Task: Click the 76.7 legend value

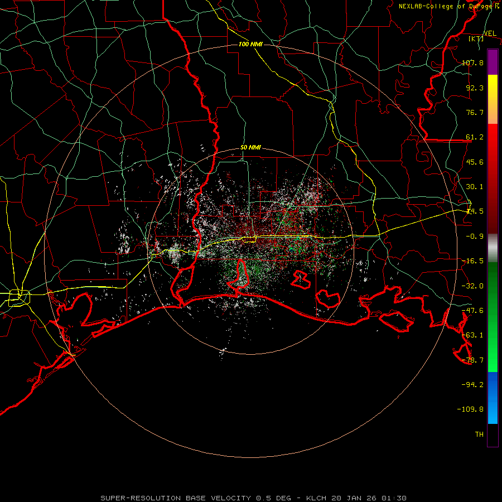Action: coord(475,112)
